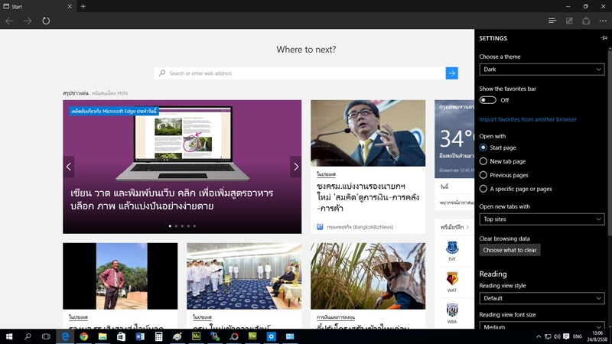The image size is (612, 344).
Task: Expand the Premier League section chevron
Action: pyautogui.click(x=467, y=227)
